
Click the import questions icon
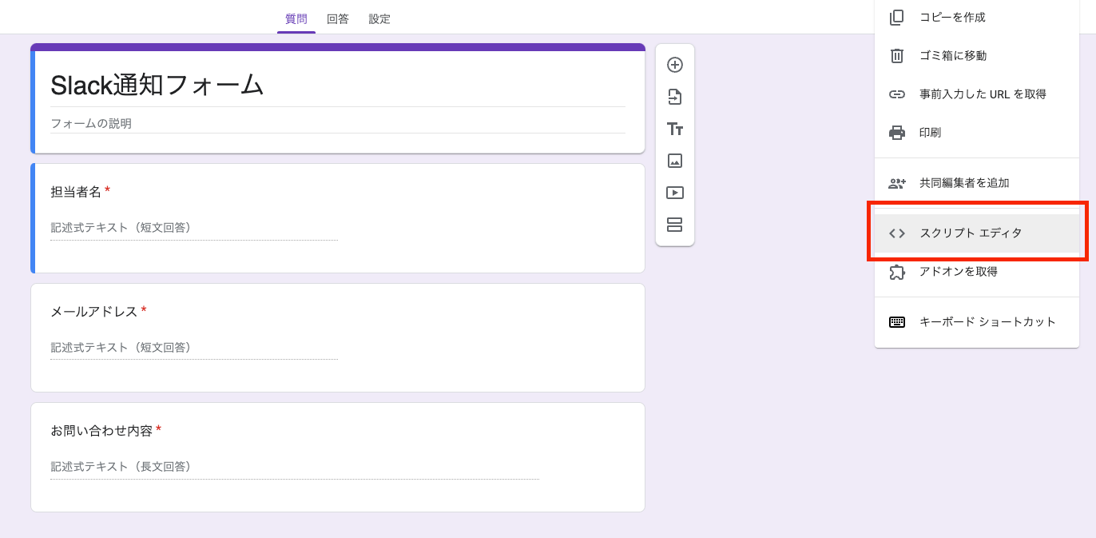coord(675,97)
